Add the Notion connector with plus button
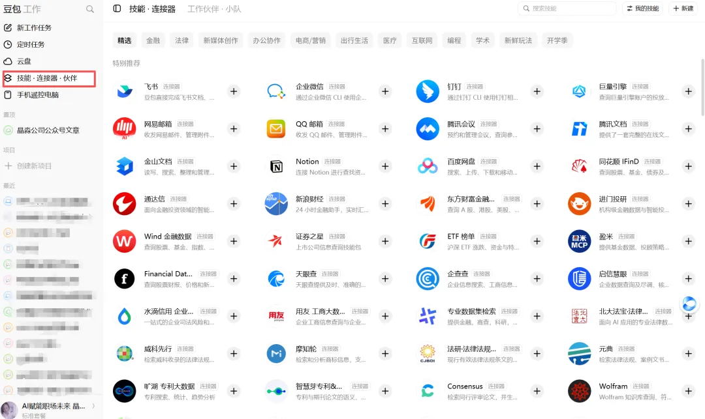The height and width of the screenshot is (419, 705). click(x=385, y=166)
